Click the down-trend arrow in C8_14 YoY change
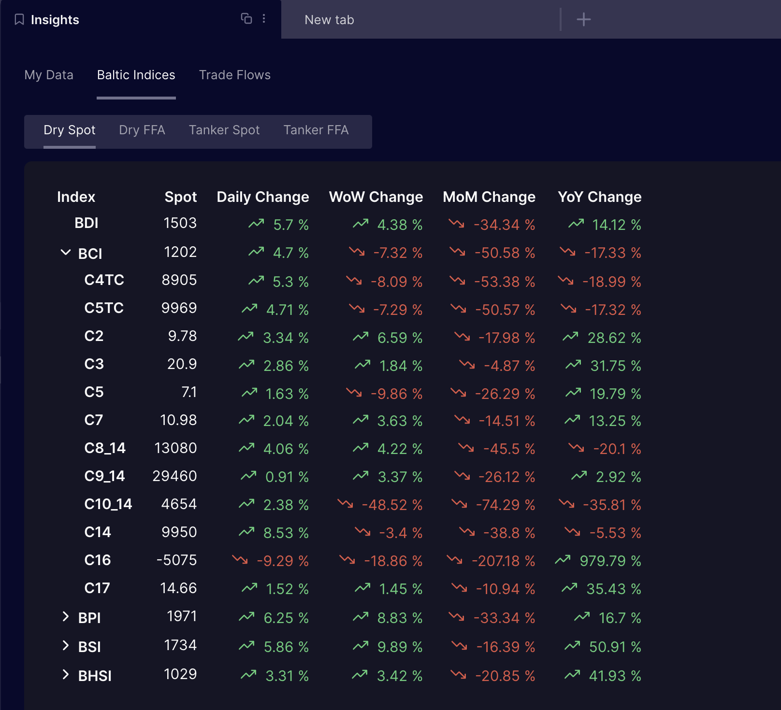Screen dimensions: 781x710 point(576,448)
